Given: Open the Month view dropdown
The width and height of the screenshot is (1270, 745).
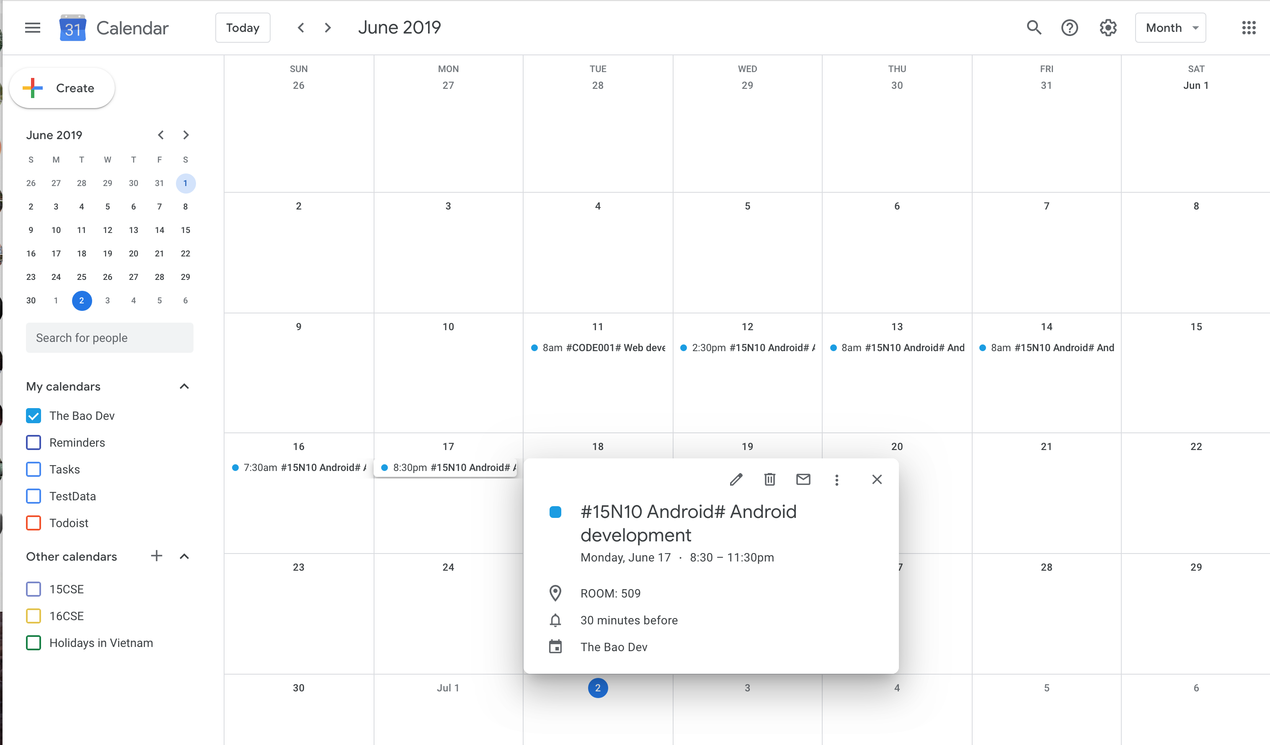Looking at the screenshot, I should (x=1170, y=28).
